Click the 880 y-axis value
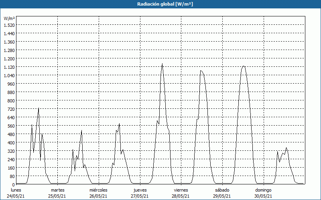321x200 pixels. [x=11, y=92]
